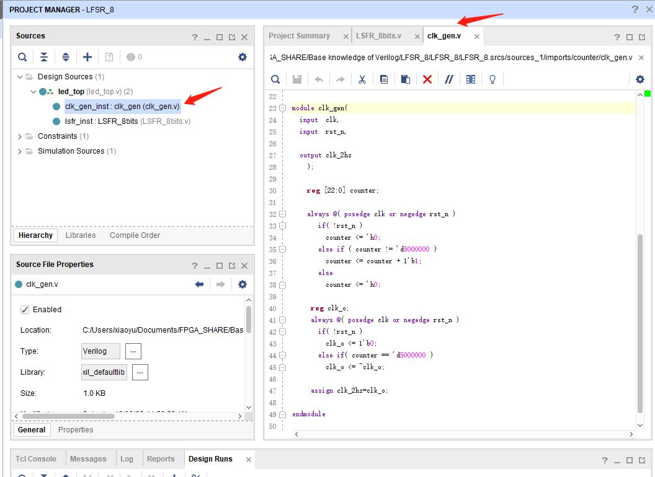Go back in Source File Properties
The image size is (655, 477).
[199, 284]
